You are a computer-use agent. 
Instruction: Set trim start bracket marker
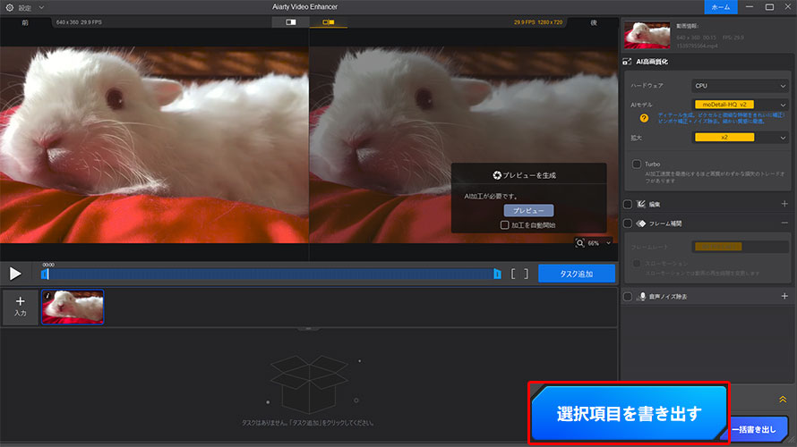point(513,274)
